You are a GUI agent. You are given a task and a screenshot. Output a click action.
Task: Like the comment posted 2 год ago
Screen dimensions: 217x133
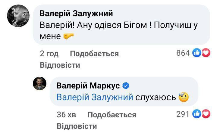click(x=94, y=54)
